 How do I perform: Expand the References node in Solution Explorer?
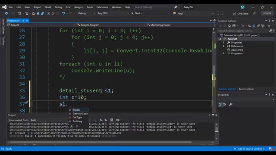(x=223, y=46)
